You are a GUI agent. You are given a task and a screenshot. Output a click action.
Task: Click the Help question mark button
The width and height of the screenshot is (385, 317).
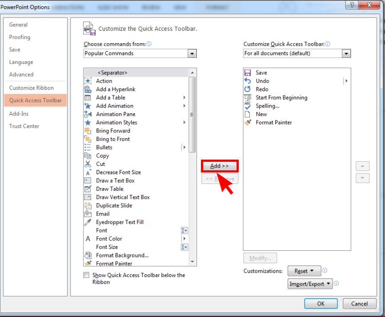[x=352, y=5]
